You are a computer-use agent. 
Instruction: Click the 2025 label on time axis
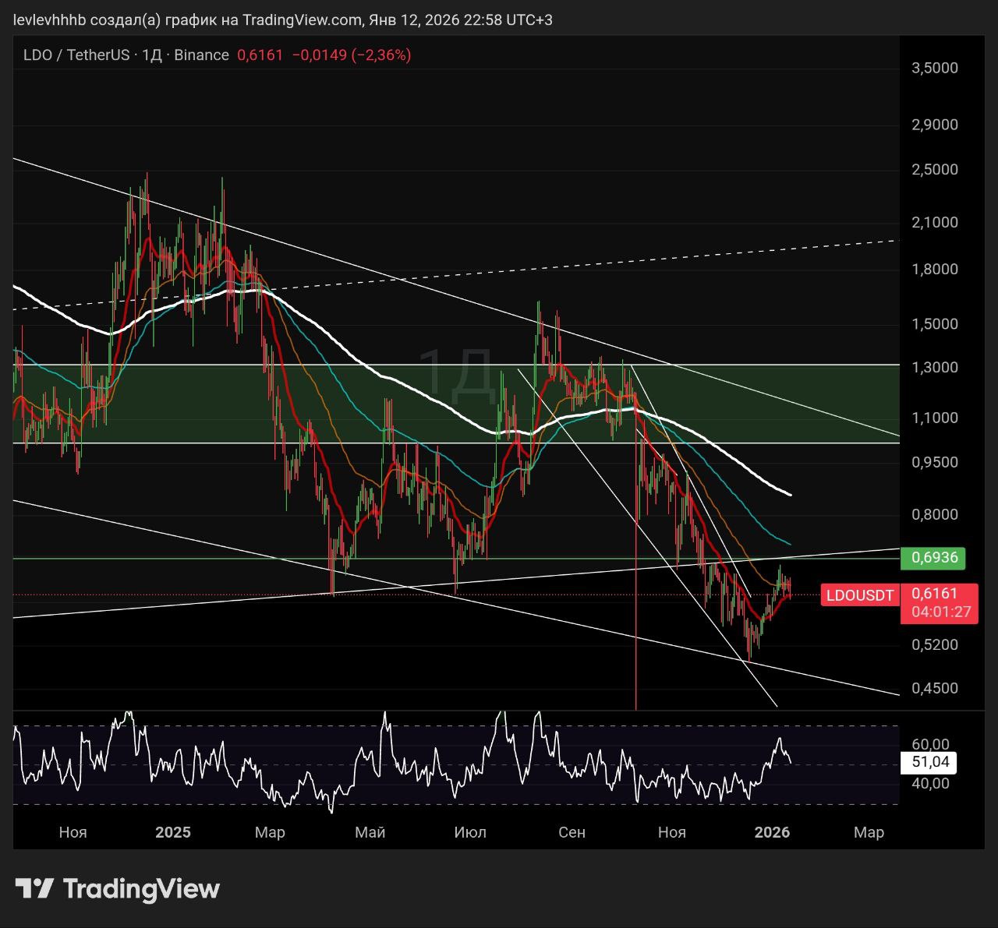click(172, 832)
